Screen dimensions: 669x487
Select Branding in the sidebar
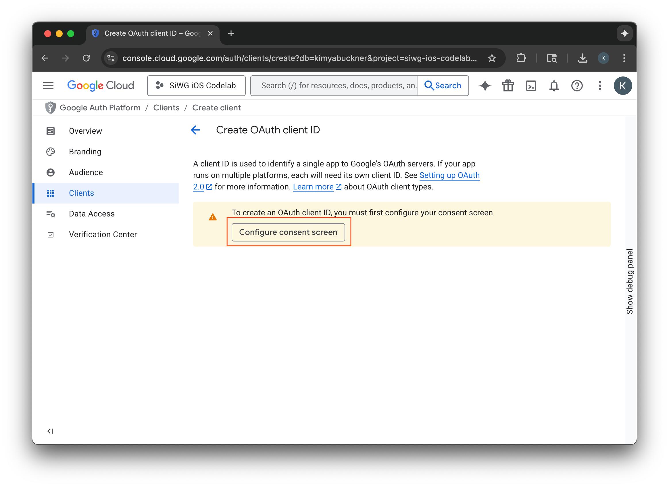tap(85, 152)
